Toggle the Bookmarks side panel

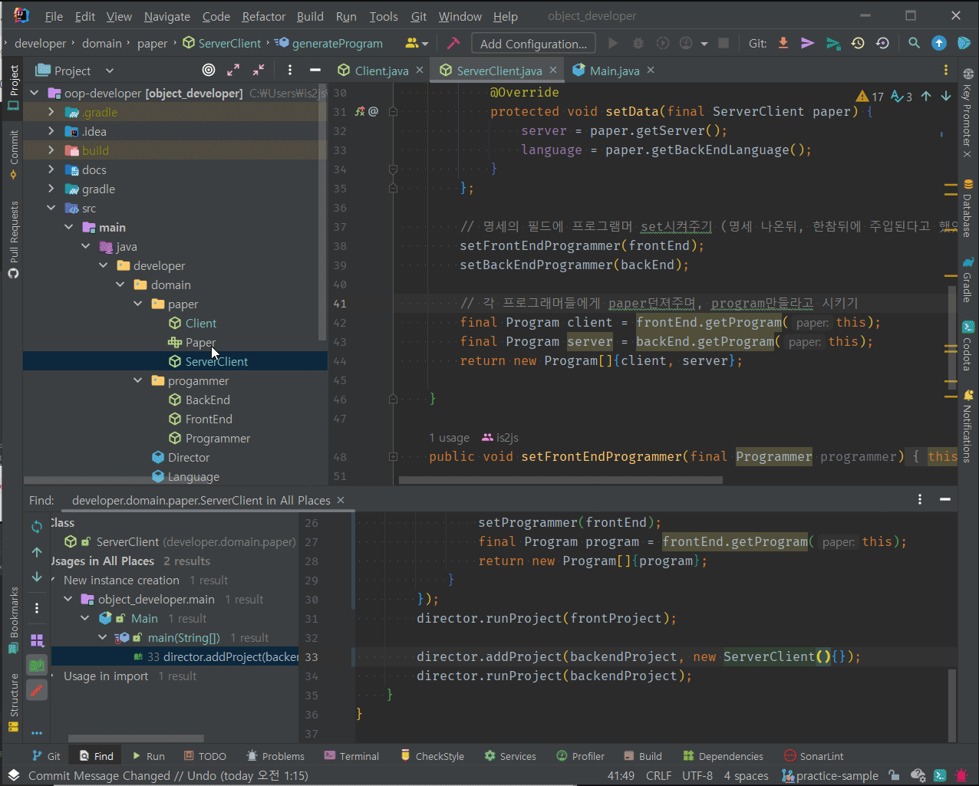(13, 620)
